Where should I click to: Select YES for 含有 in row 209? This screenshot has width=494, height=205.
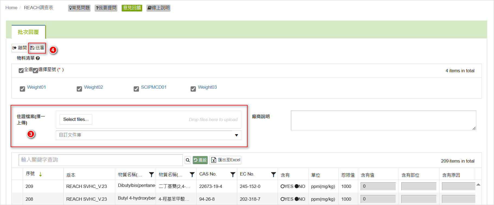pos(282,186)
